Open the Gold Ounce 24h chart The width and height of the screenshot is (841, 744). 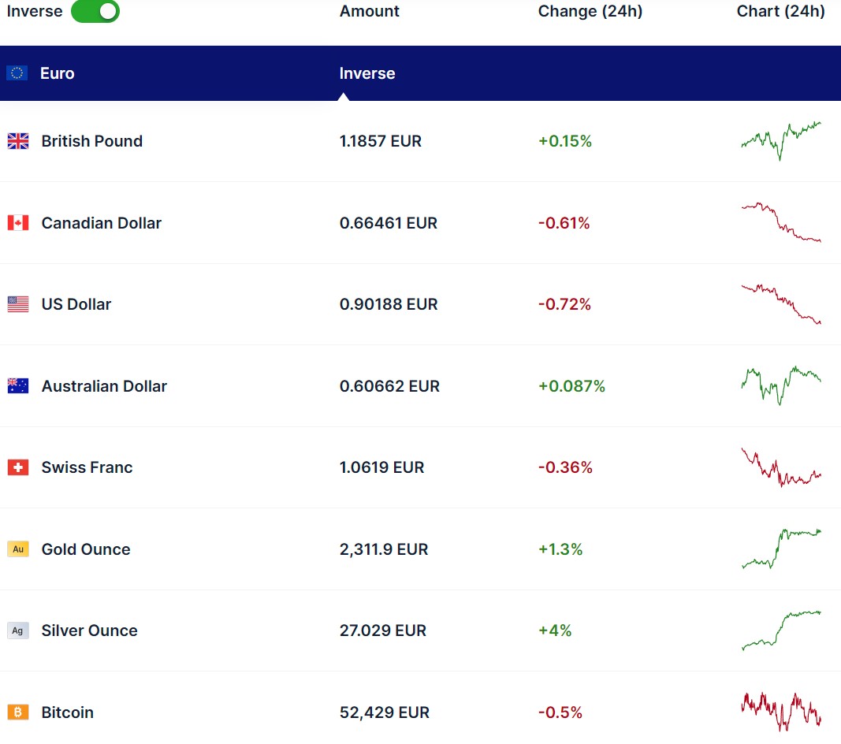tap(780, 549)
